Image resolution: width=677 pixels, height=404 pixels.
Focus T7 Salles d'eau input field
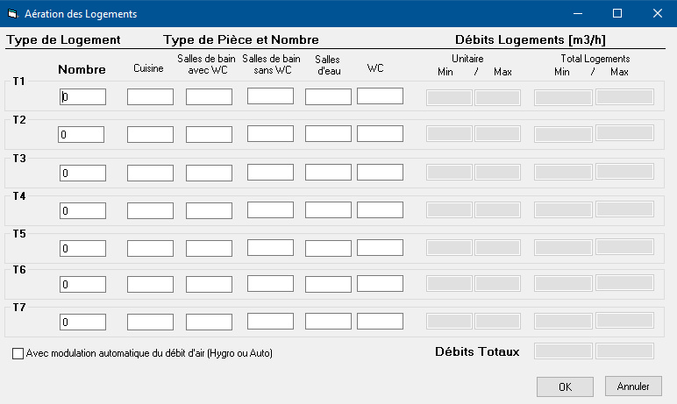328,322
